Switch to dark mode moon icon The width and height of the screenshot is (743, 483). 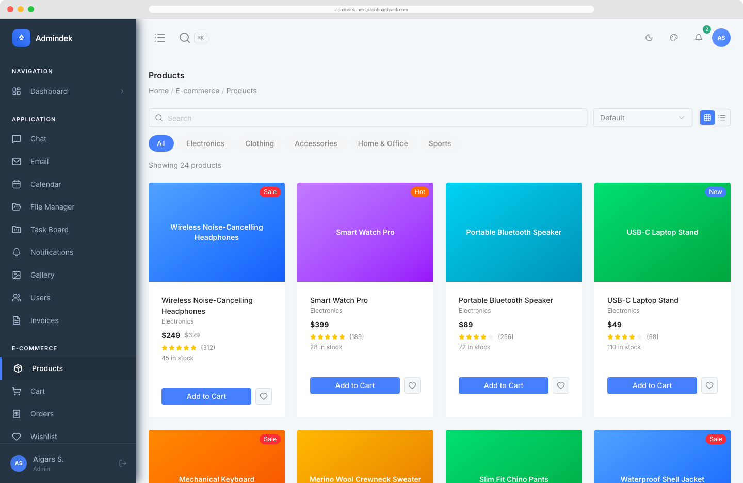click(649, 38)
